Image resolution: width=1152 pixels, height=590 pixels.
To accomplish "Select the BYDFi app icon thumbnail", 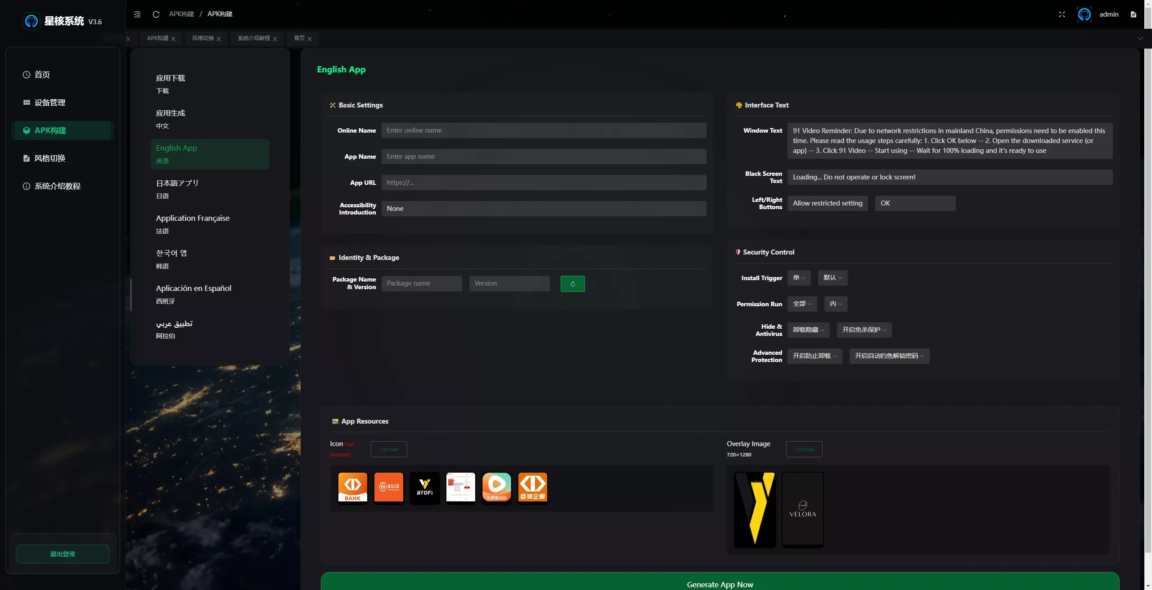I will tap(424, 488).
